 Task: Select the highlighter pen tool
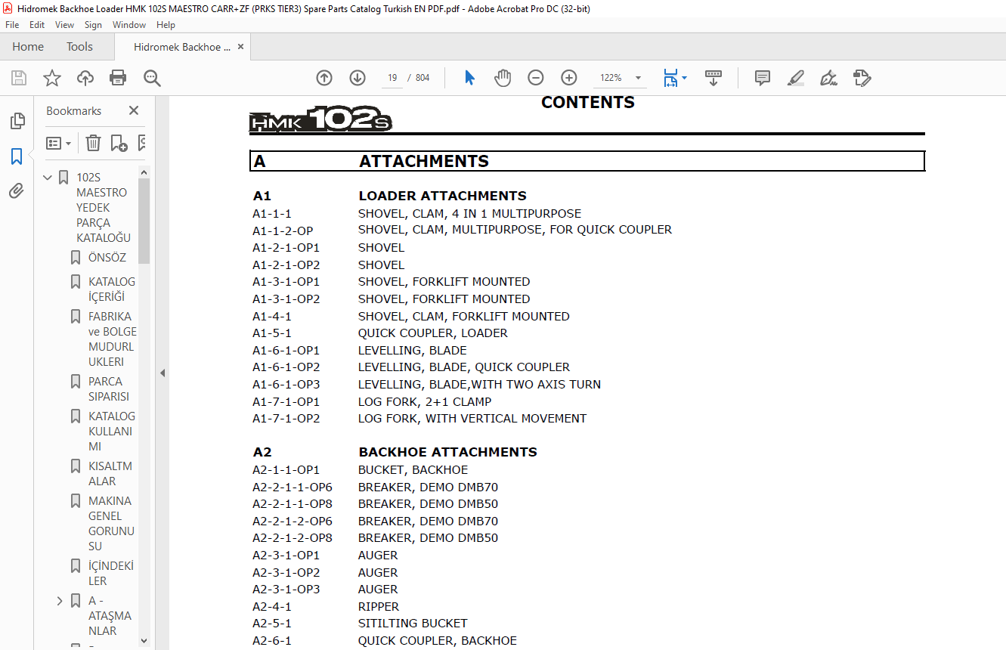coord(795,78)
